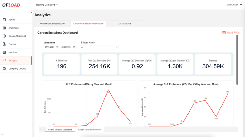The height and width of the screenshot is (137, 245).
Task: Open calendar picker for end delivery date
Action: pos(74,47)
